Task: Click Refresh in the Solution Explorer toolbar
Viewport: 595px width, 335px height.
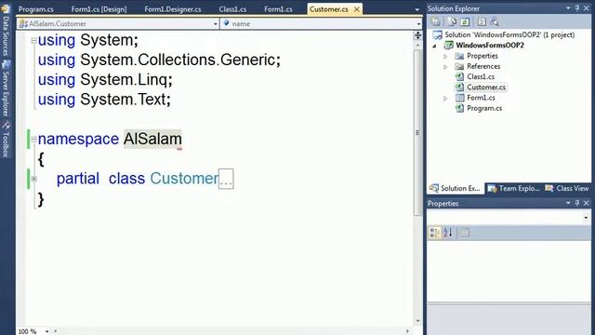Action: [465, 22]
